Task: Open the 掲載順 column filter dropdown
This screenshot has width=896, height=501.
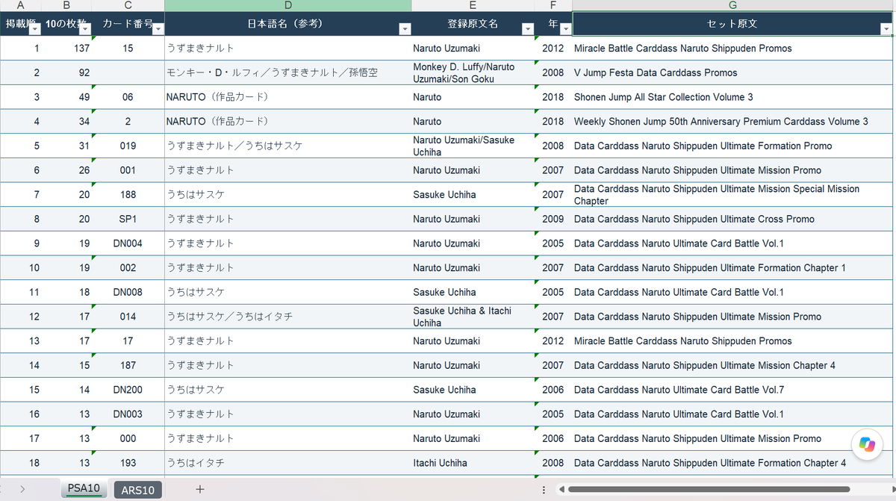Action: click(34, 29)
